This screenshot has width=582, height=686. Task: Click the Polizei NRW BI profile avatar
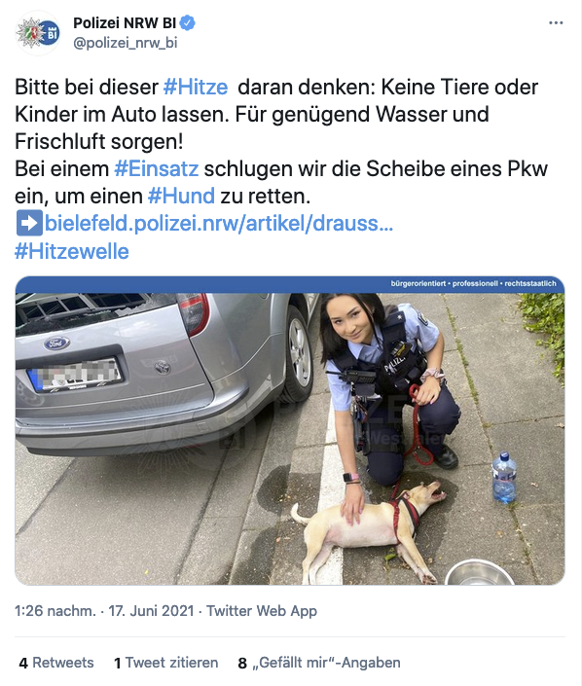point(37,33)
